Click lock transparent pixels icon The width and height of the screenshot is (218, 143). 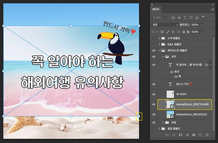(162, 32)
